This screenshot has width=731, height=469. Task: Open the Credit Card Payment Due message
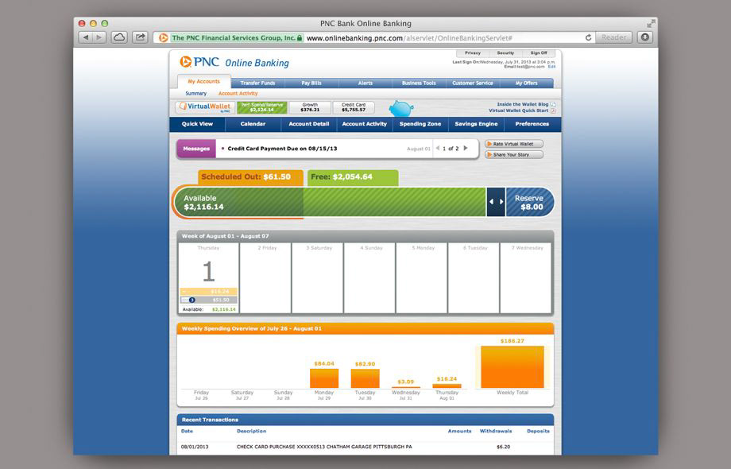[x=282, y=149]
